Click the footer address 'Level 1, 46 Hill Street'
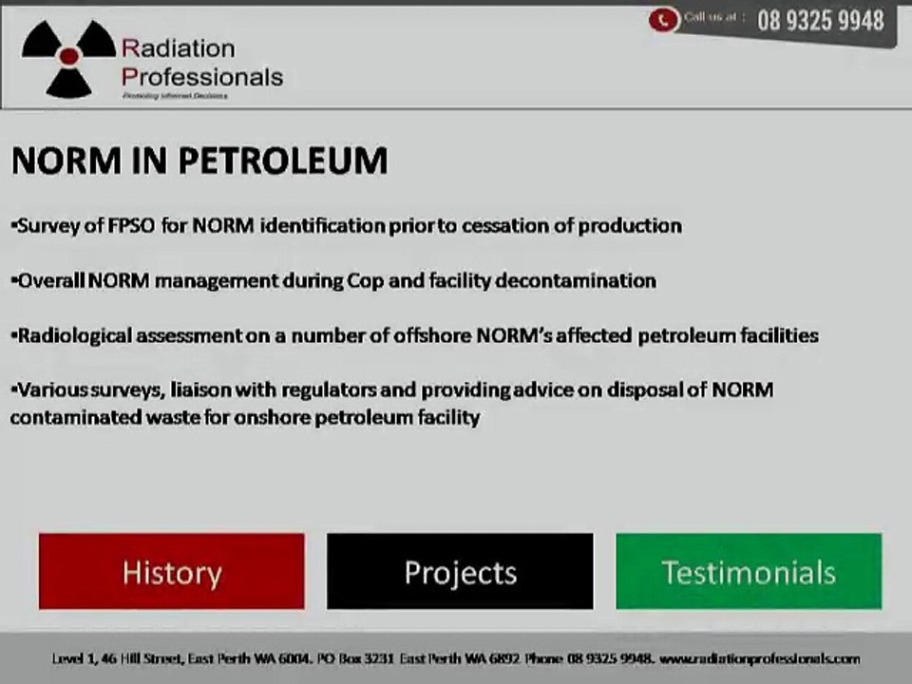 pyautogui.click(x=119, y=659)
